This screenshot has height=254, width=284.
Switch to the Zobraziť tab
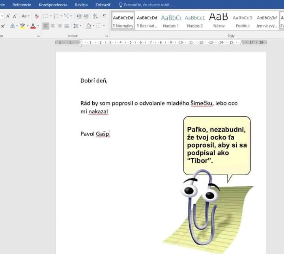pyautogui.click(x=103, y=5)
